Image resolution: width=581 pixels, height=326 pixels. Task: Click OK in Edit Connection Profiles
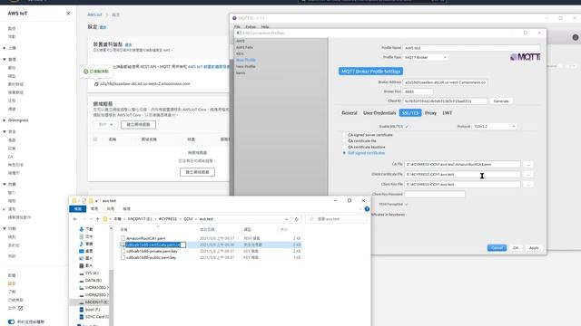pyautogui.click(x=516, y=248)
